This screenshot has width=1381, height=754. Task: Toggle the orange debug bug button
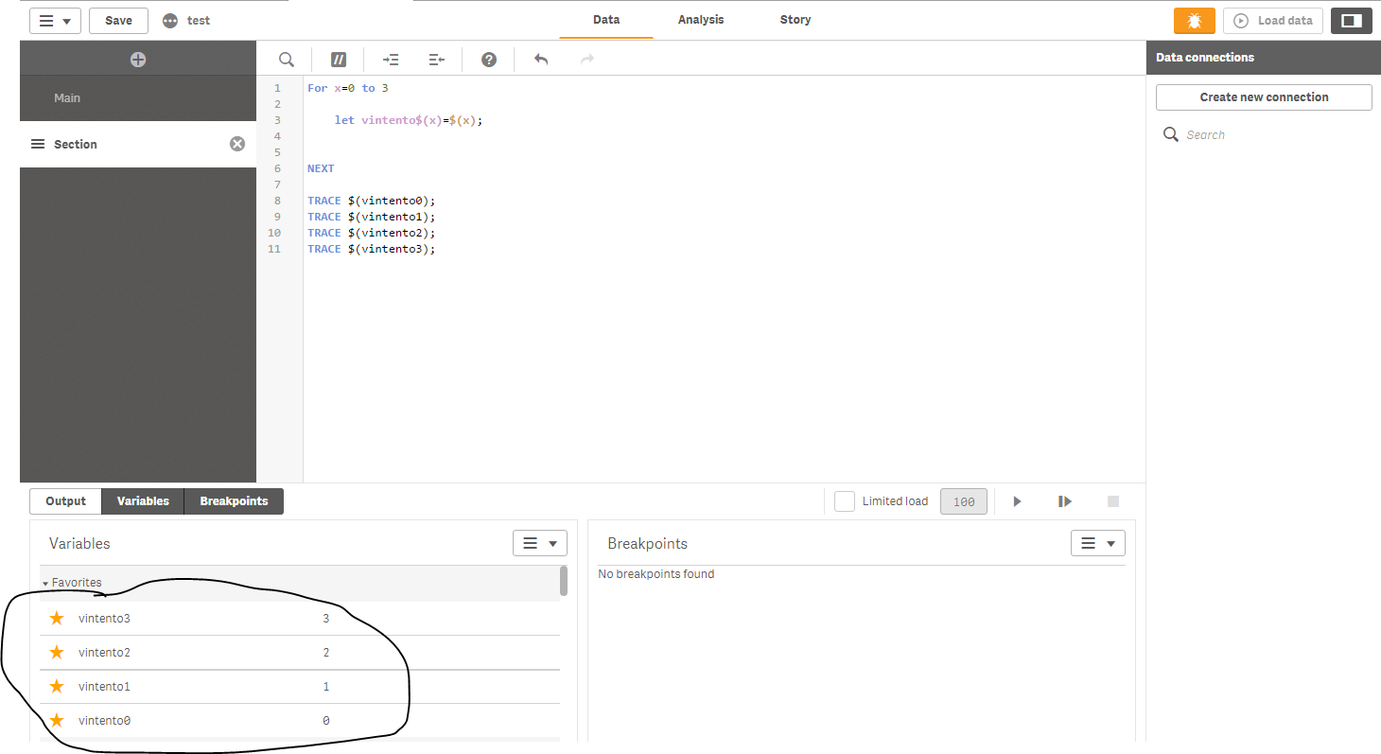coord(1194,21)
